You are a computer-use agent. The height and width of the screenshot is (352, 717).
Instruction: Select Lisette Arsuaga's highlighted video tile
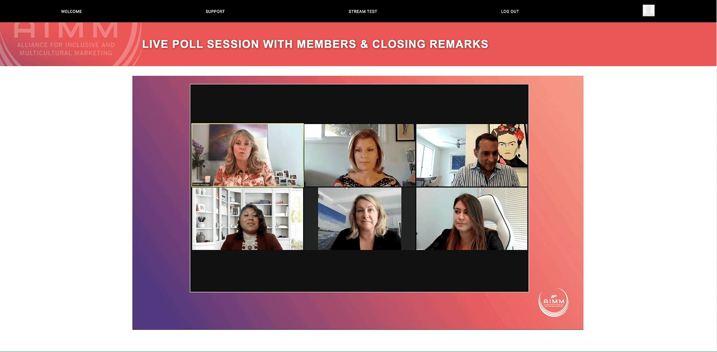coord(248,155)
